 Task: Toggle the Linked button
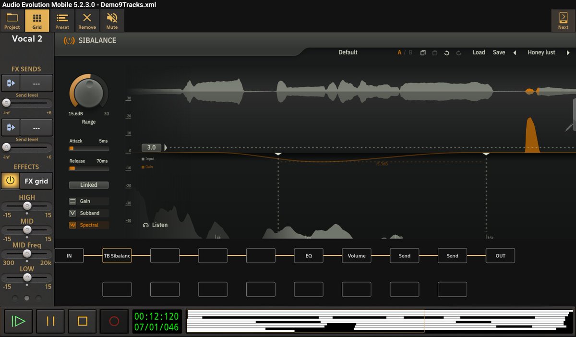point(89,185)
